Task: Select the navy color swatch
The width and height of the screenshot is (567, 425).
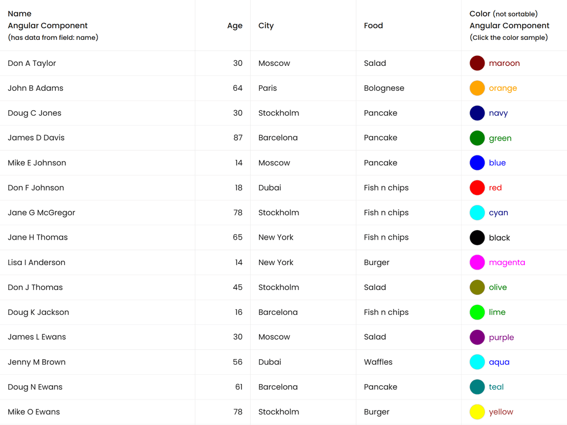Action: pyautogui.click(x=477, y=113)
